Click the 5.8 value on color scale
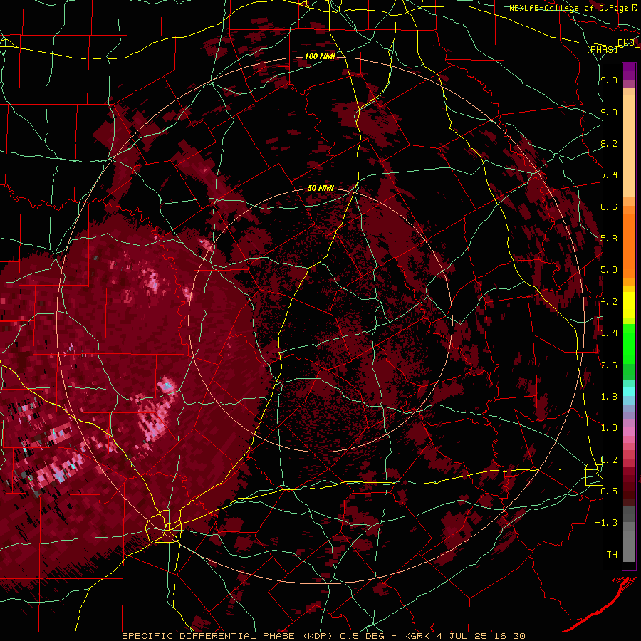Screen dimensions: 641x641 click(609, 239)
